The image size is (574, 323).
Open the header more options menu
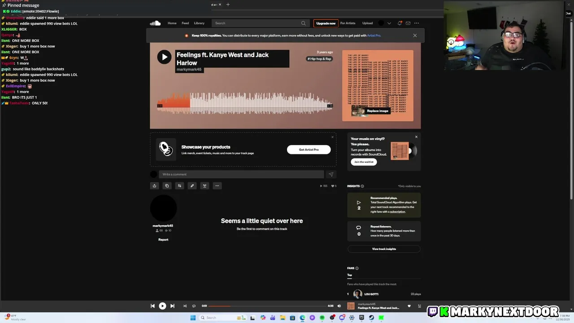(417, 23)
